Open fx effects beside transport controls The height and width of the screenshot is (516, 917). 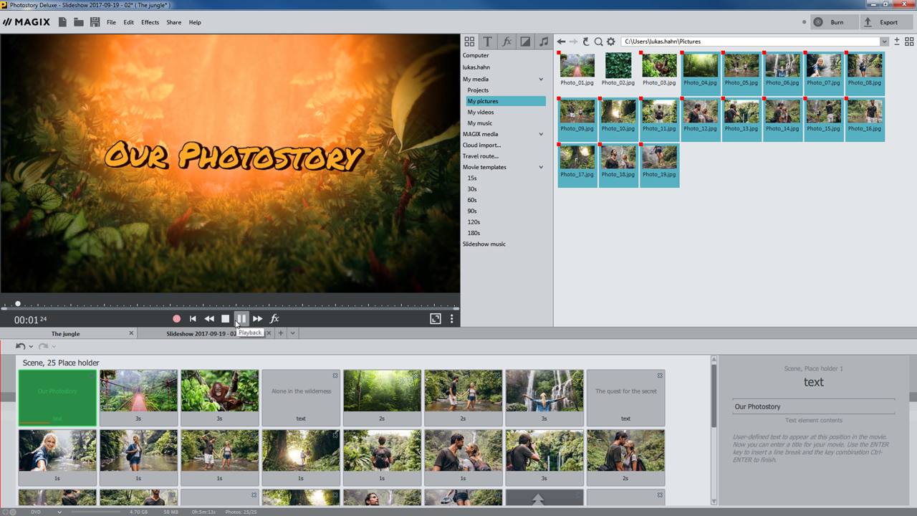(x=274, y=319)
